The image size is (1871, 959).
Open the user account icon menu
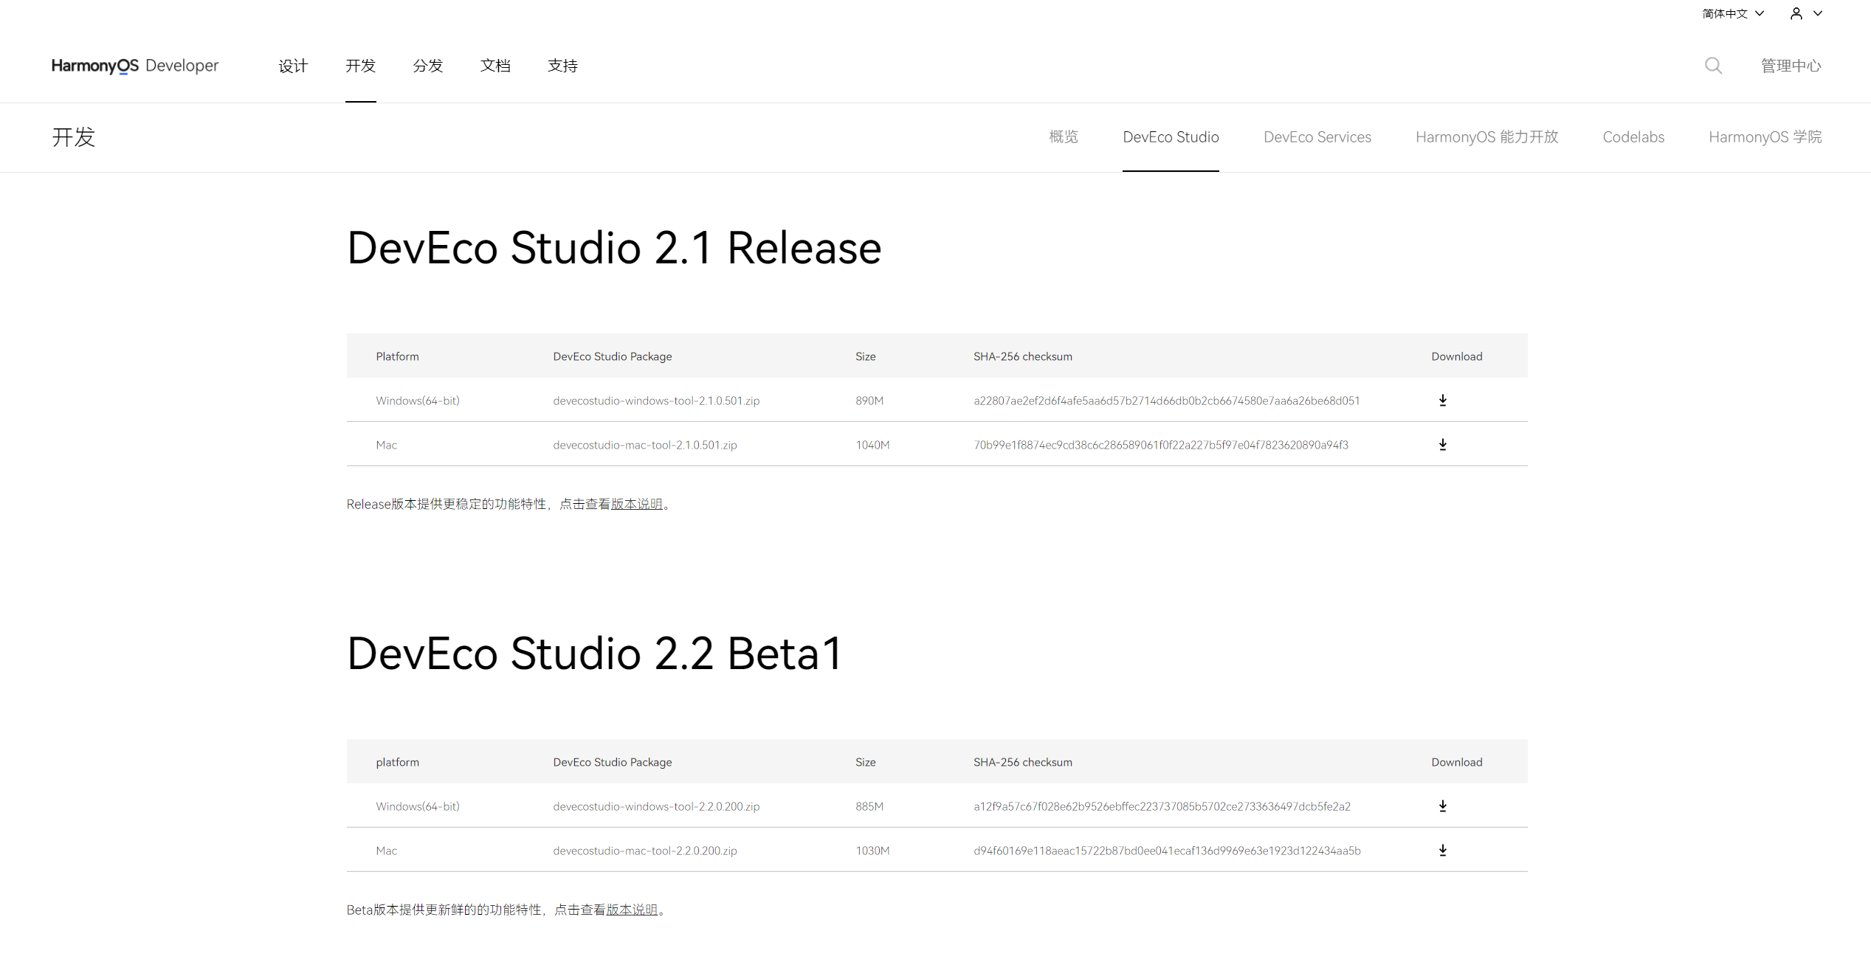click(1796, 13)
